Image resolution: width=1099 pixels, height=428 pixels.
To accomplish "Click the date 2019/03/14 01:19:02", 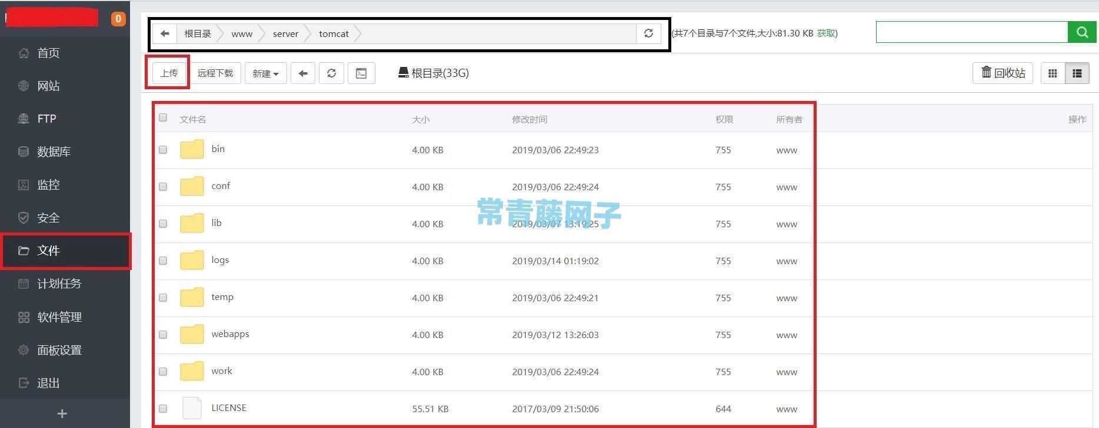I will coord(555,261).
